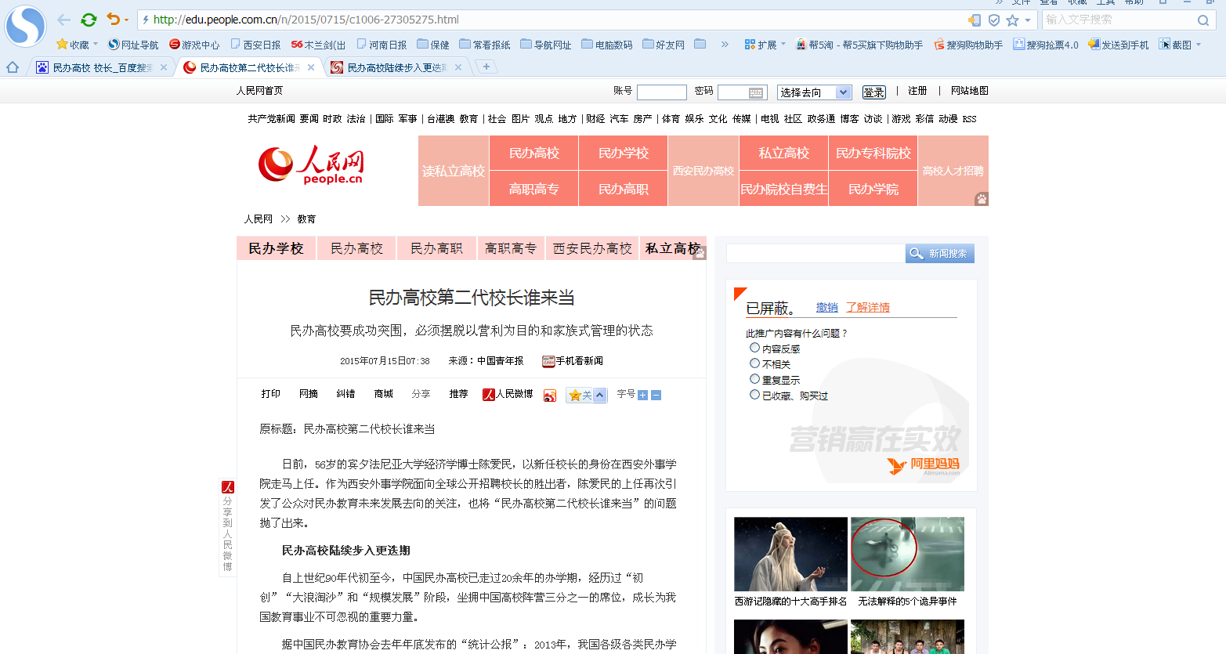Click the magnifier icon in the browser search box
Viewport: 1226px width, 654px height.
click(1203, 20)
